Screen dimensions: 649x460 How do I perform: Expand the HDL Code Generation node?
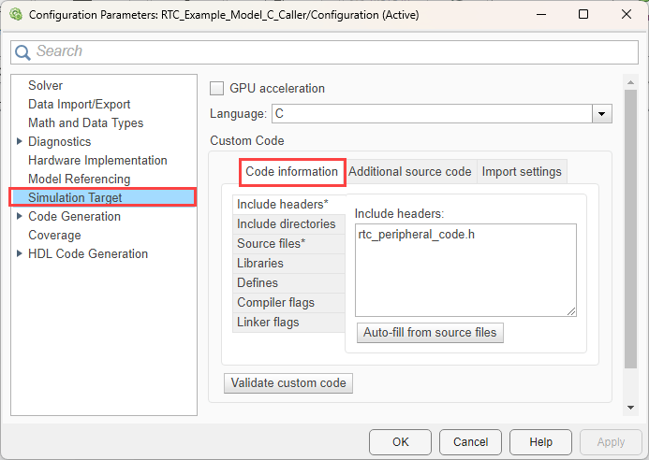20,254
